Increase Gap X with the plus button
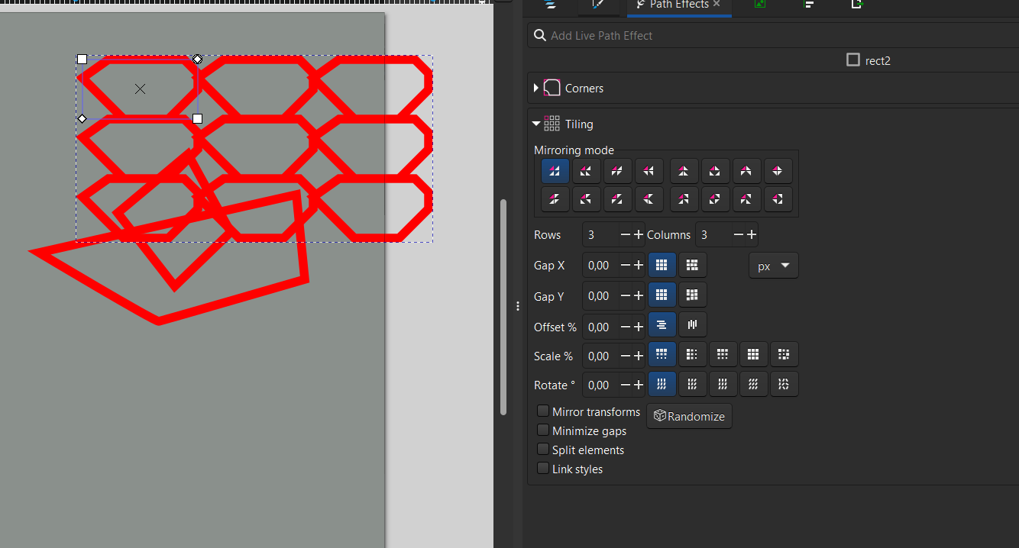This screenshot has width=1019, height=548. [639, 266]
